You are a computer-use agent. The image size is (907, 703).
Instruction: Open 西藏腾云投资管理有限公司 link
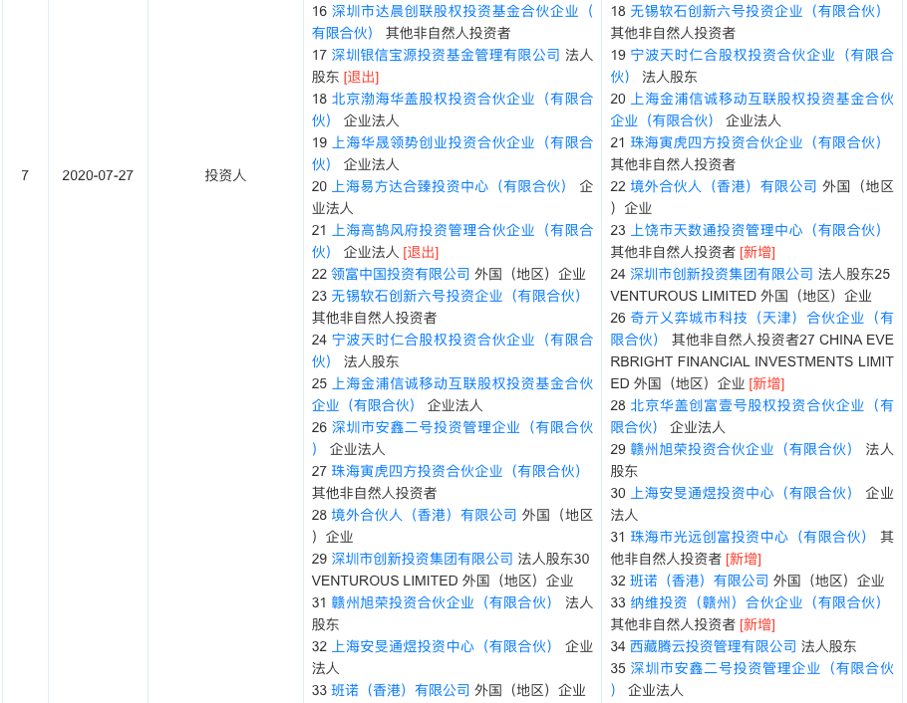pyautogui.click(x=714, y=647)
